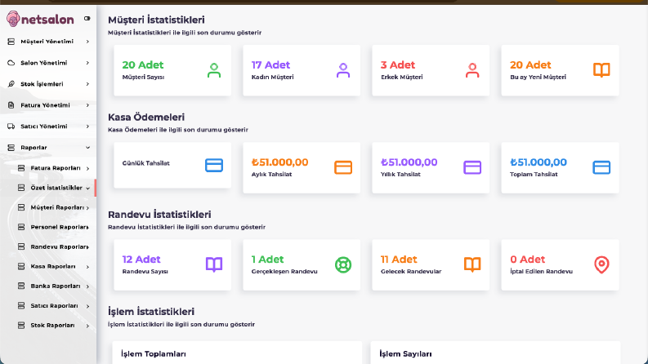Viewport: 648px width, 364px height.
Task: Click the "17 Adet" Kadın Müşteri value
Action: 270,64
